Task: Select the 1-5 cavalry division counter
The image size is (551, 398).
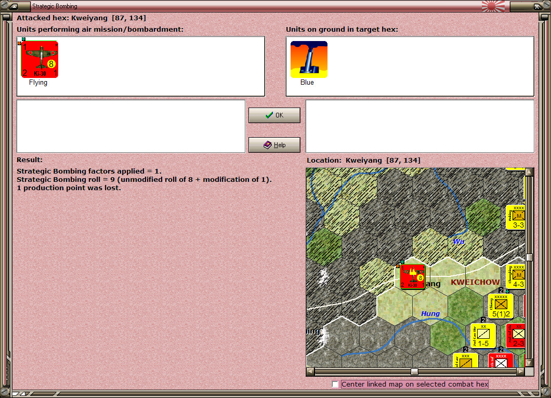Action: coord(483,336)
